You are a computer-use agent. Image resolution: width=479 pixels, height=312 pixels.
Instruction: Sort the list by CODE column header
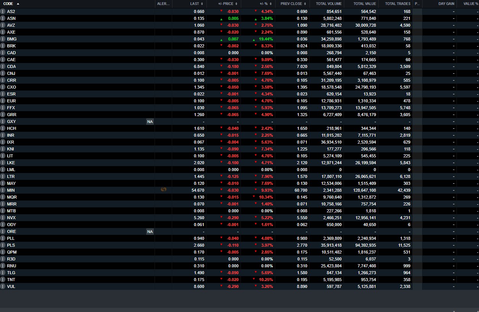(8, 4)
